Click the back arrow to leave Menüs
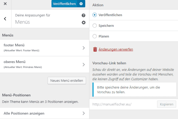Screen dimensions: 178x119 (x=5, y=19)
